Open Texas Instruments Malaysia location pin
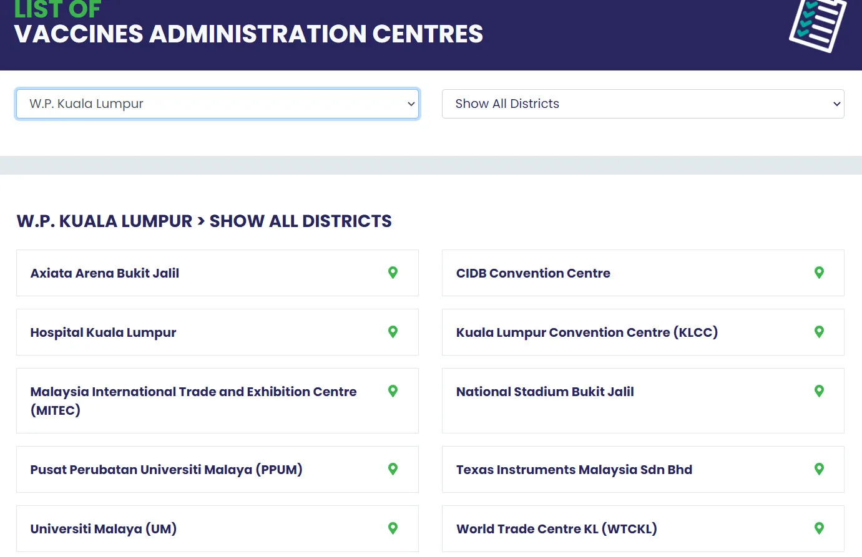The image size is (862, 557). coord(819,469)
